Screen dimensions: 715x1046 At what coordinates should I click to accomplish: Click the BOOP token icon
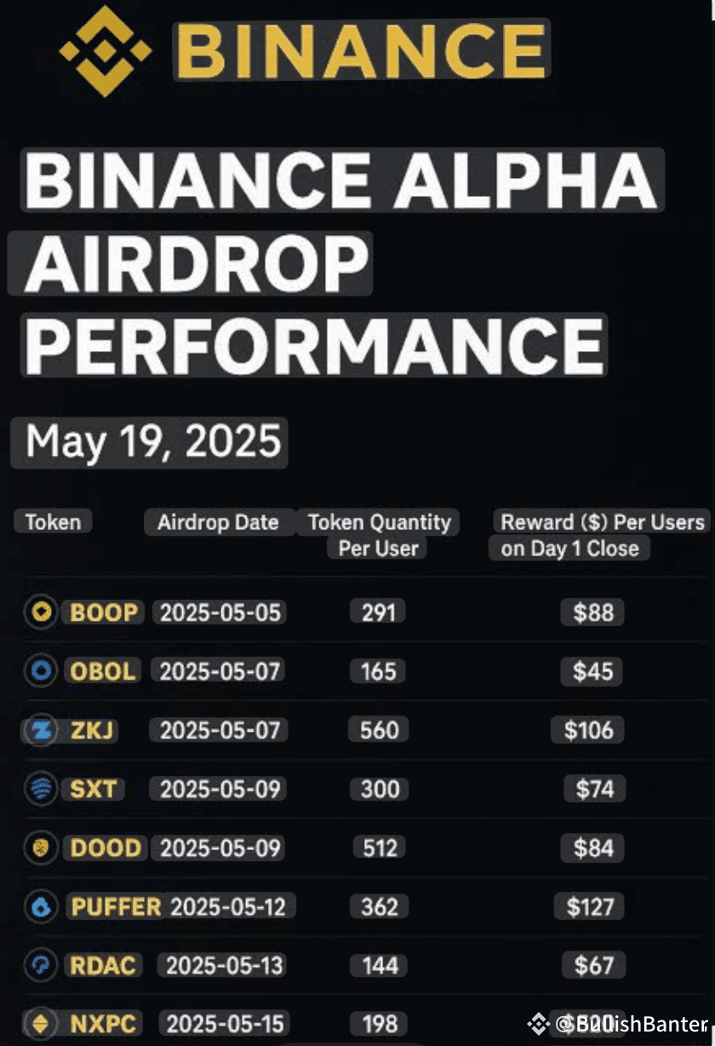point(40,612)
